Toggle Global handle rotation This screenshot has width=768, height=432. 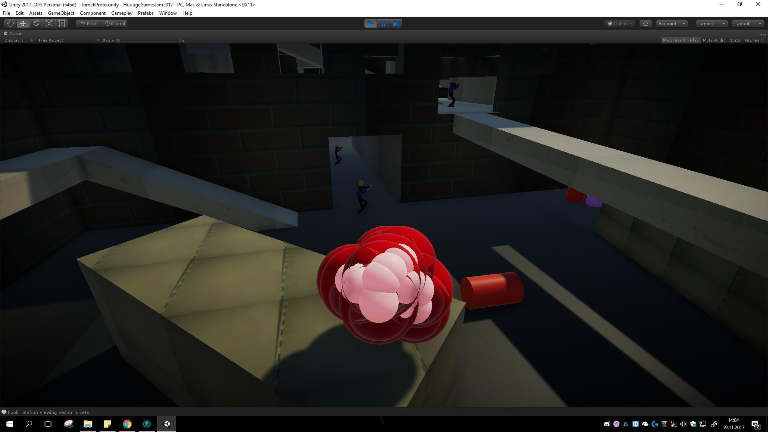[115, 24]
